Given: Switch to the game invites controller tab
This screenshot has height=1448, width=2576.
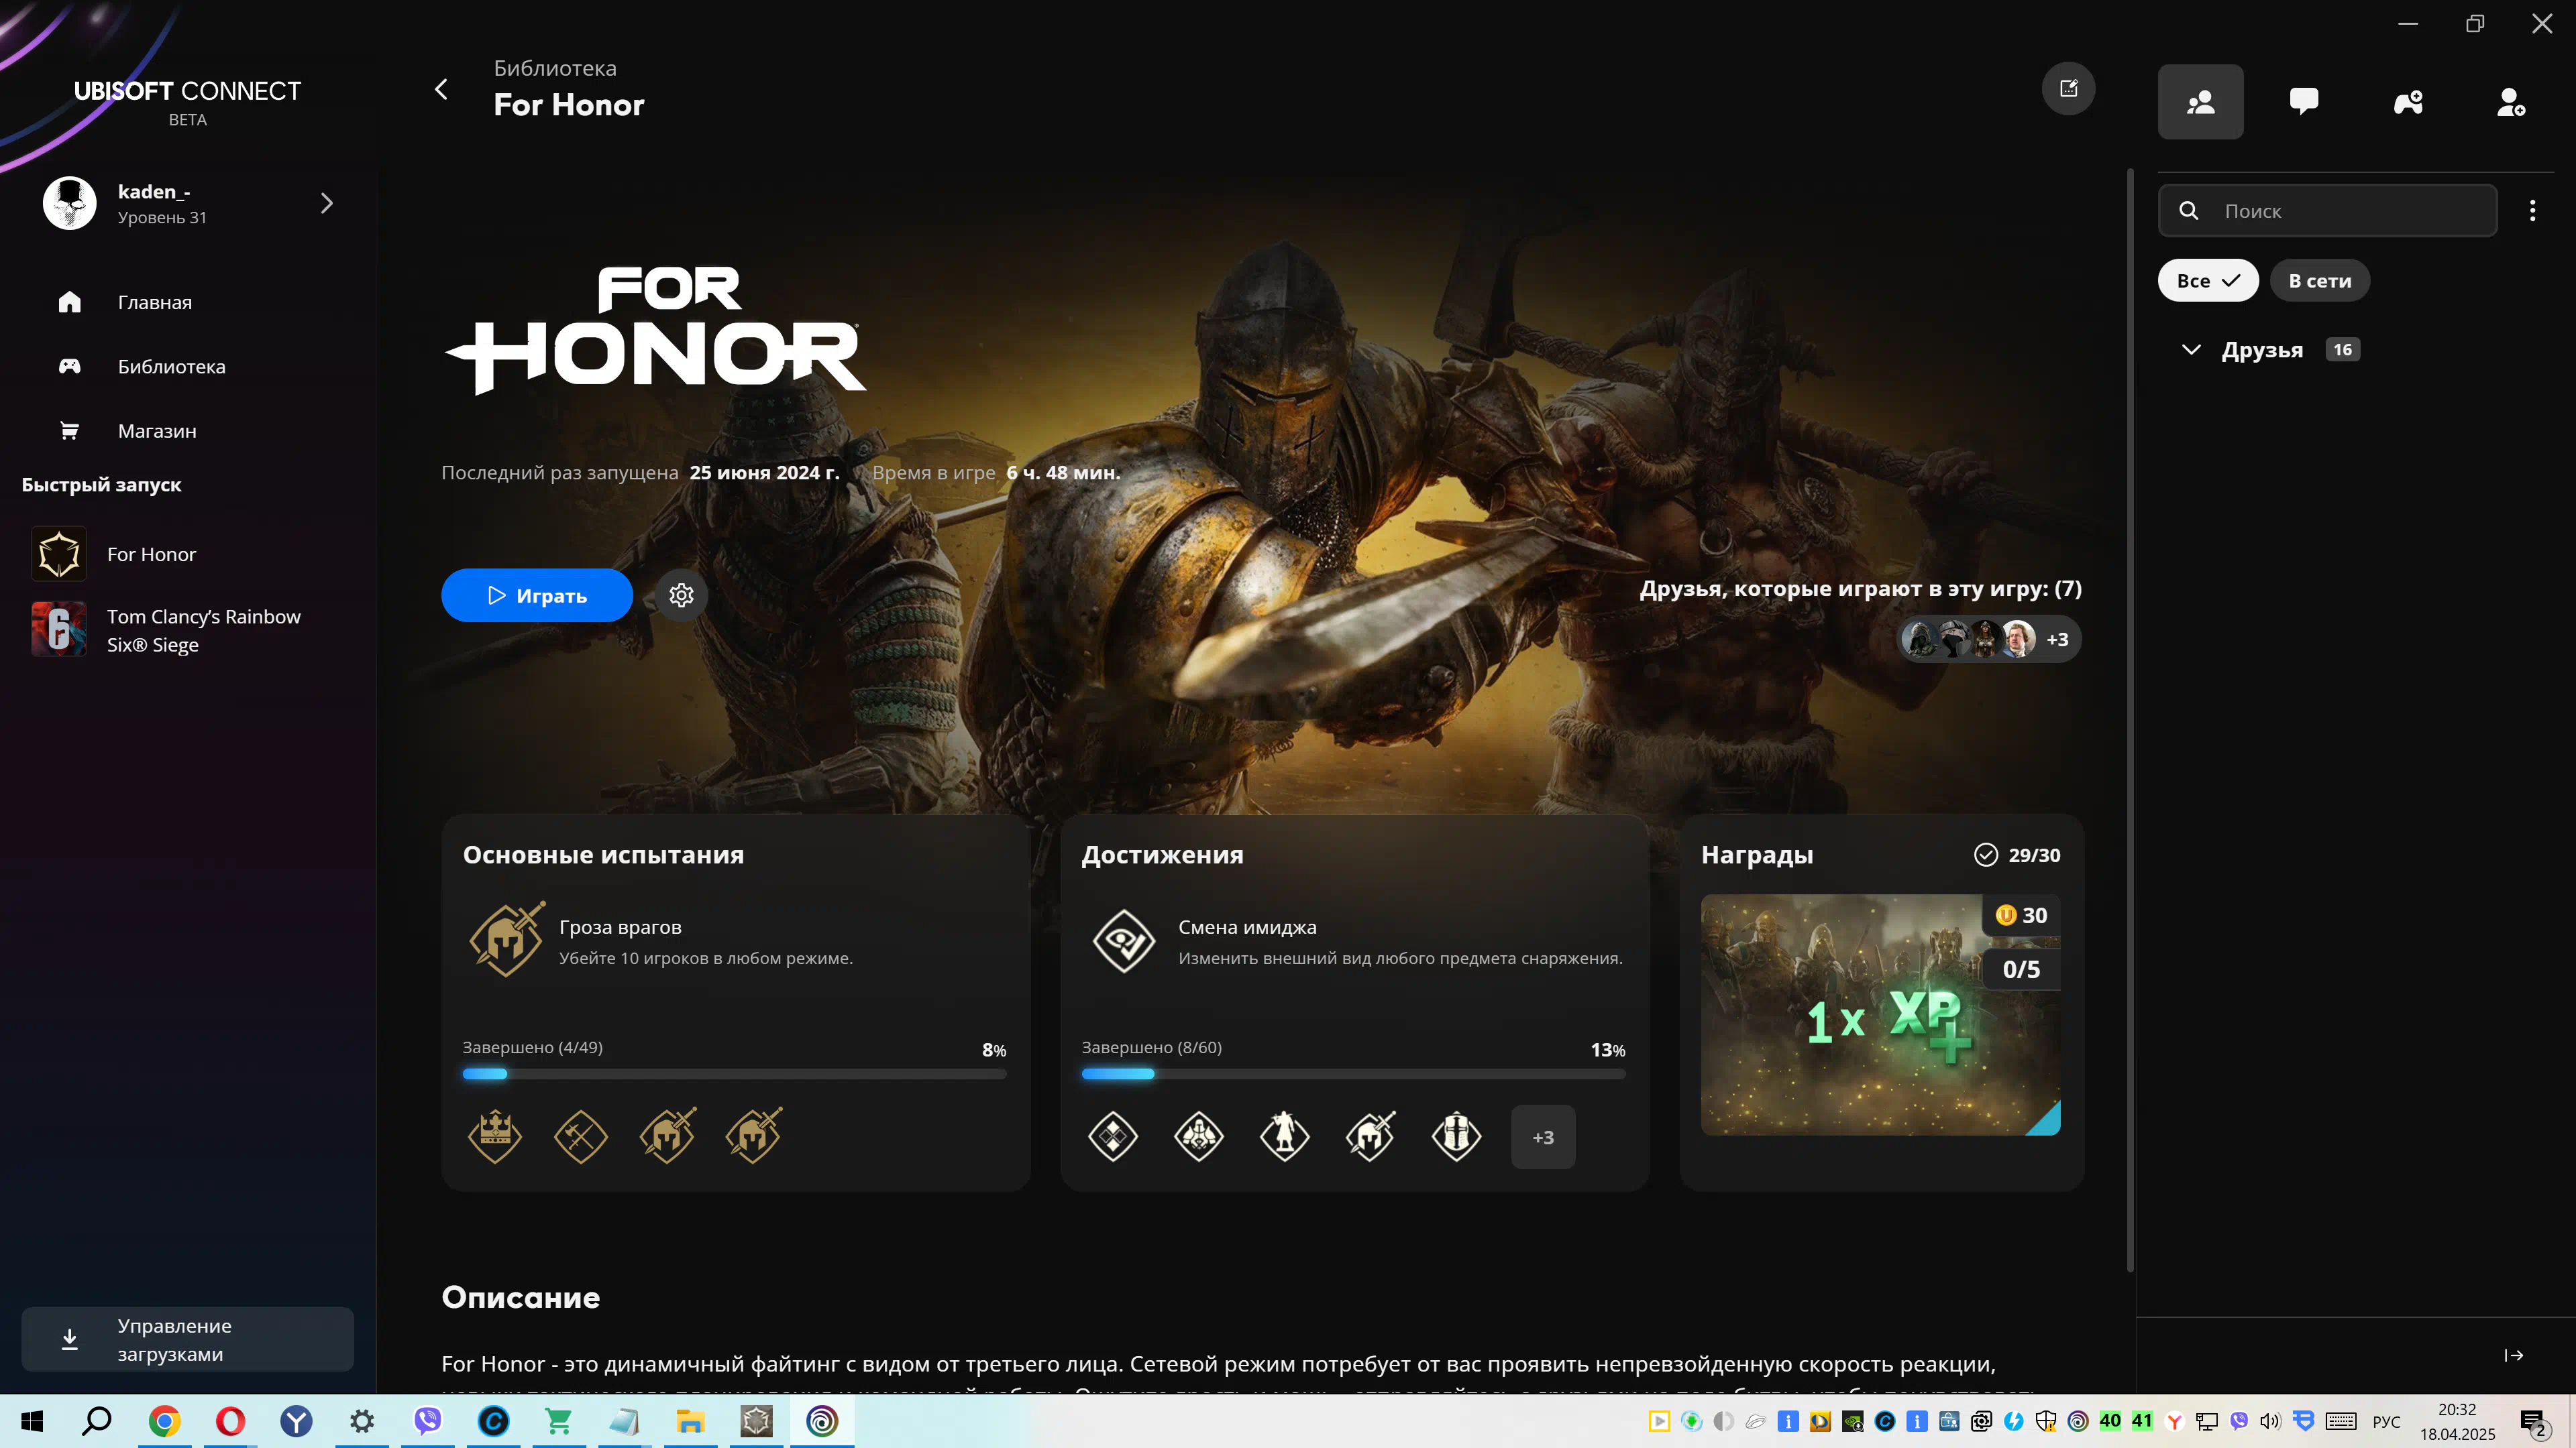Looking at the screenshot, I should point(2408,102).
